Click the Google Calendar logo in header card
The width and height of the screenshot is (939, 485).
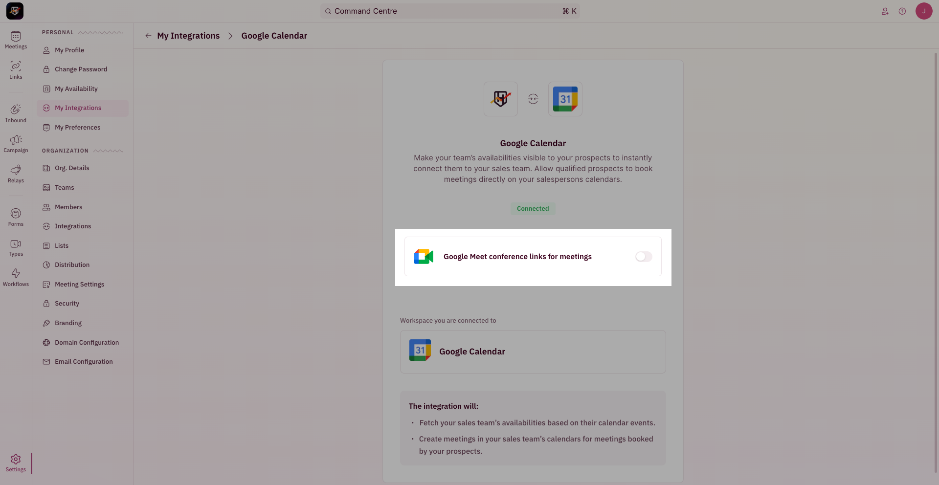tap(565, 99)
